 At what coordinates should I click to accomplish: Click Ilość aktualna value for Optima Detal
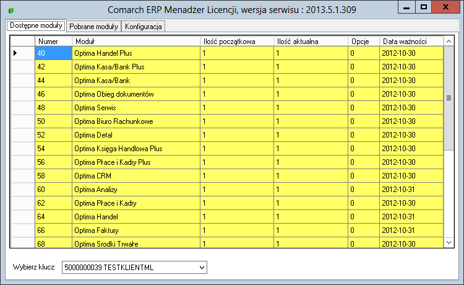[x=311, y=135]
